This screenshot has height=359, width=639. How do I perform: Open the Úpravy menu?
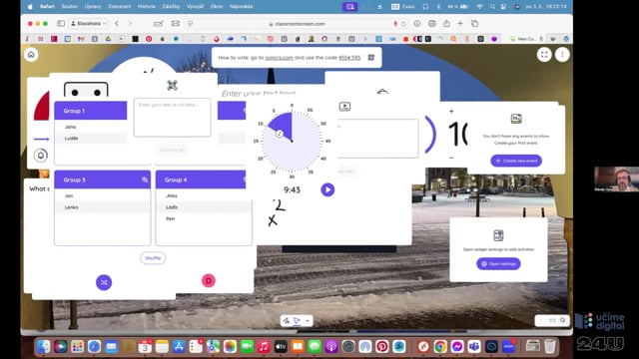pos(93,7)
